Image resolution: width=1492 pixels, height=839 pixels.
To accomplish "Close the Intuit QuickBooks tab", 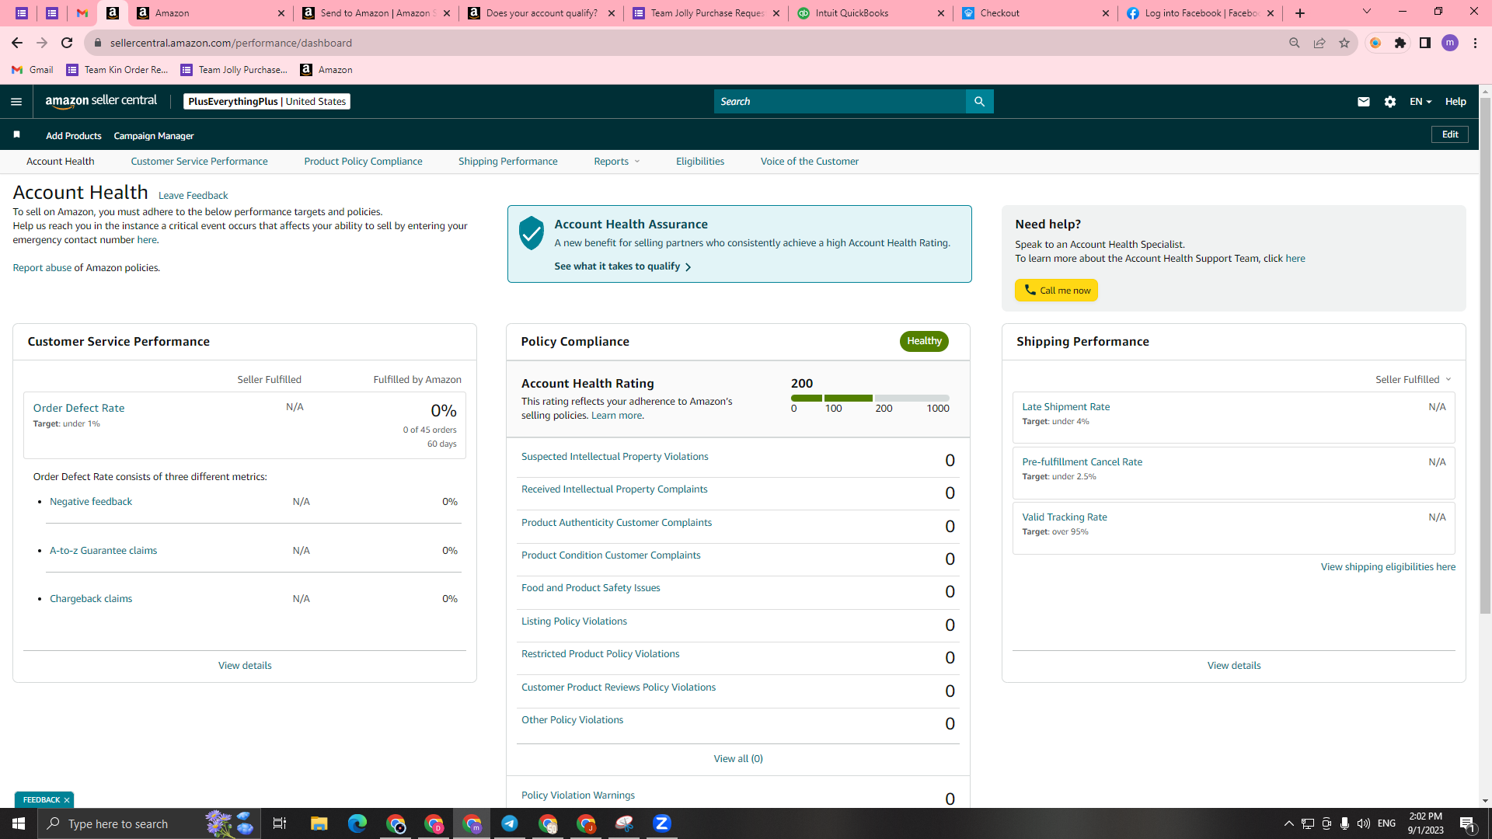I will [941, 13].
